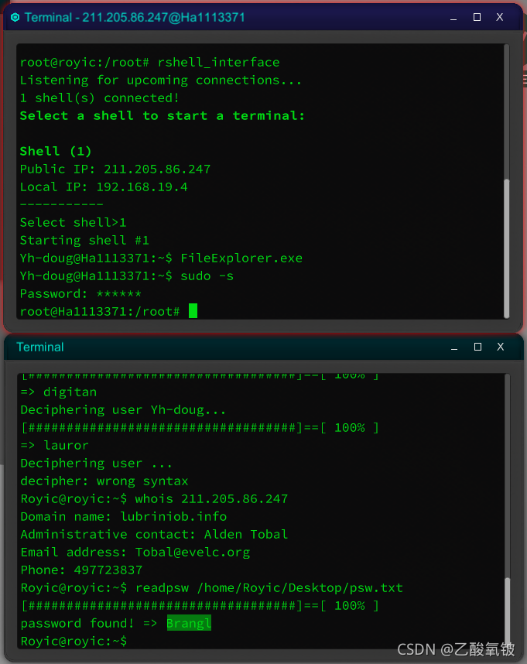The height and width of the screenshot is (664, 527).
Task: Click the 'sudo -s' command line
Action: pyautogui.click(x=127, y=276)
